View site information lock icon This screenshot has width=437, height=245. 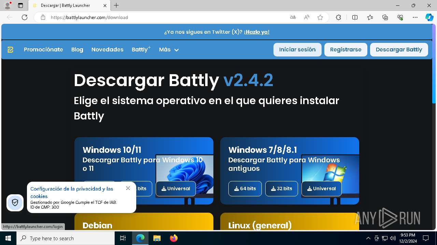click(x=43, y=17)
